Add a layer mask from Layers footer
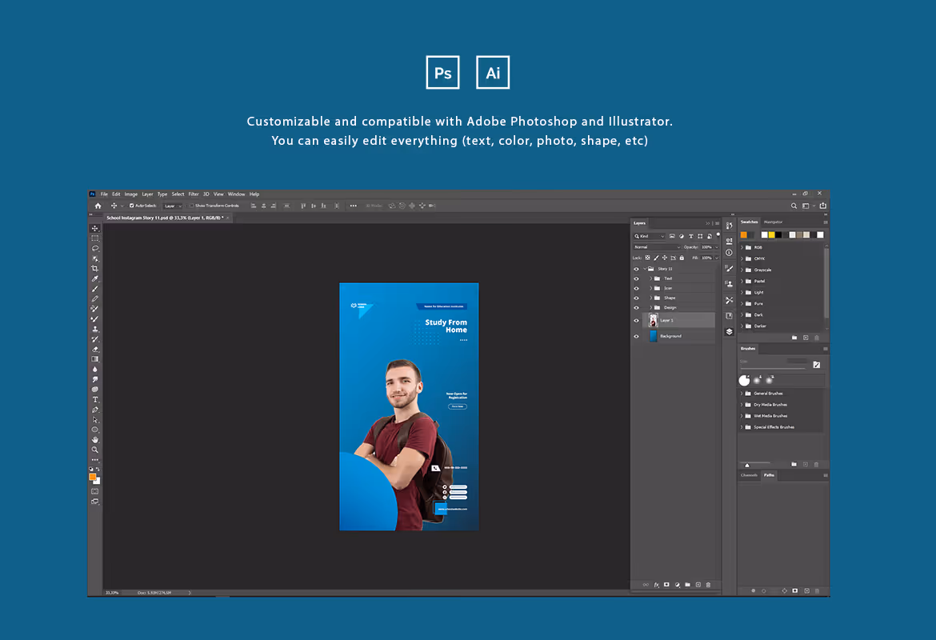This screenshot has height=640, width=936. pyautogui.click(x=666, y=585)
